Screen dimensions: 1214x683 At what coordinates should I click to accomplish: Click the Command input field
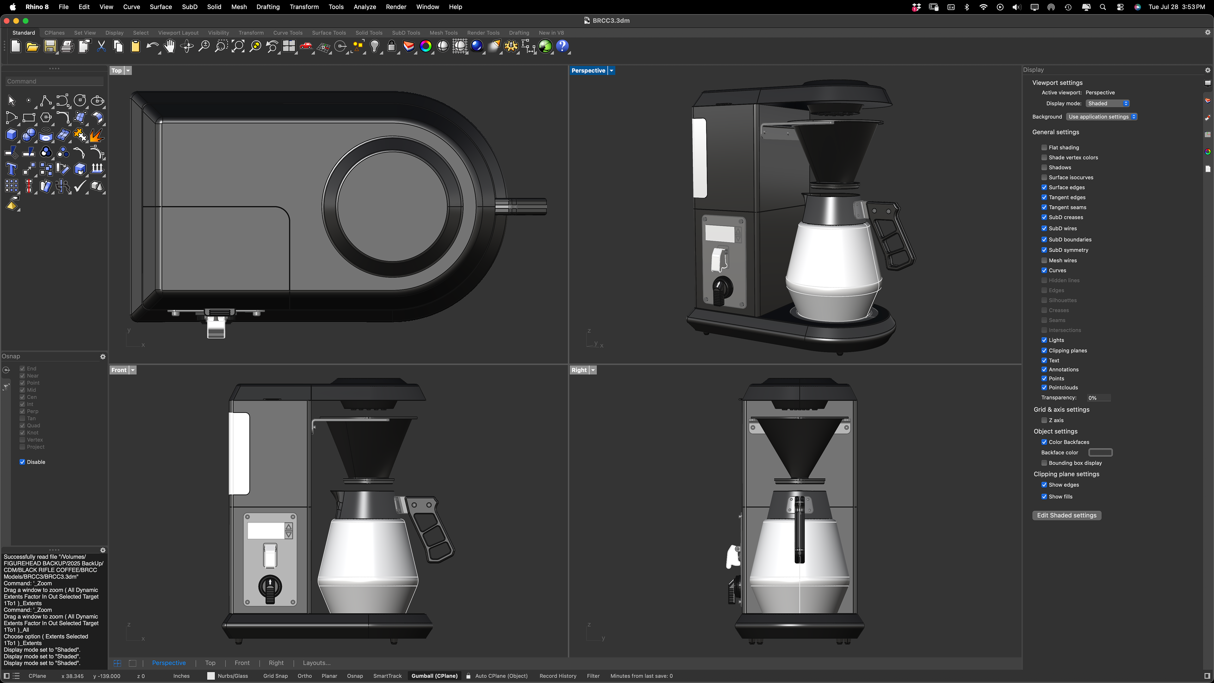[55, 81]
